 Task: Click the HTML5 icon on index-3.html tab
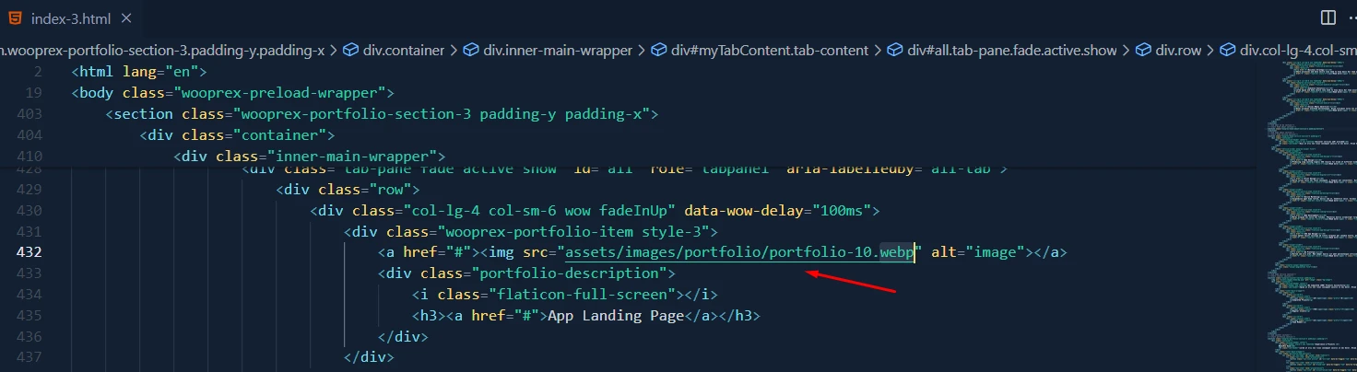(x=16, y=18)
